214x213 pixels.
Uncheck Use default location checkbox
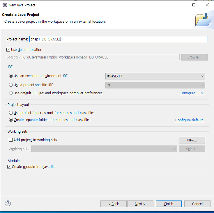pos(8,50)
